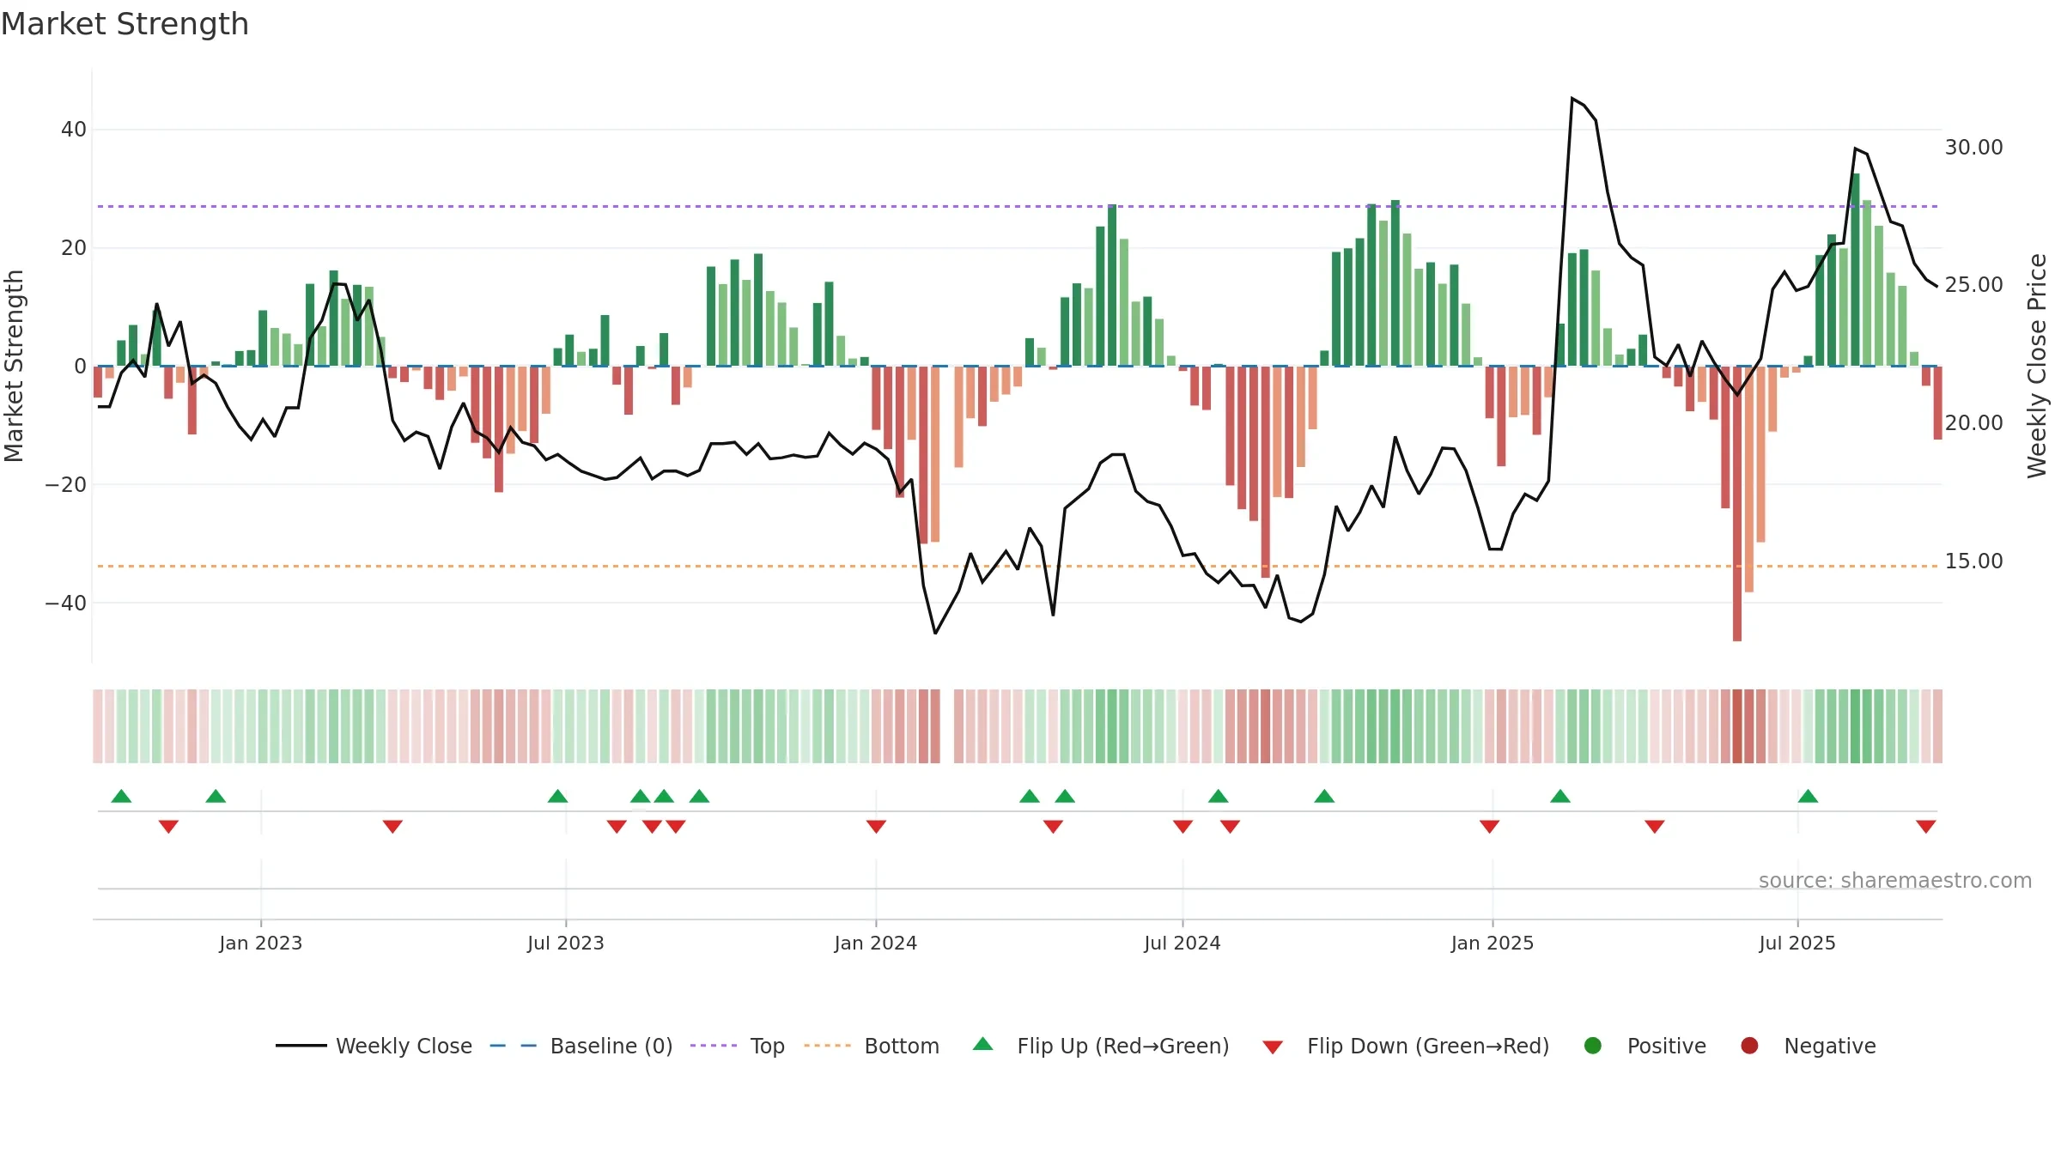This screenshot has width=2061, height=1159.
Task: Toggle the Bottom legend entry
Action: [872, 1046]
